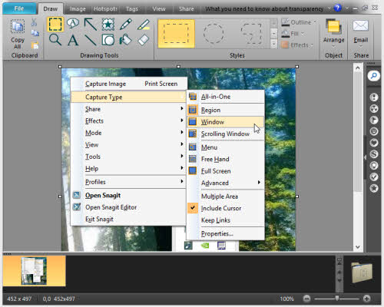Click the Paste icon in Clipboard group
This screenshot has height=307, width=384.
tap(35, 45)
